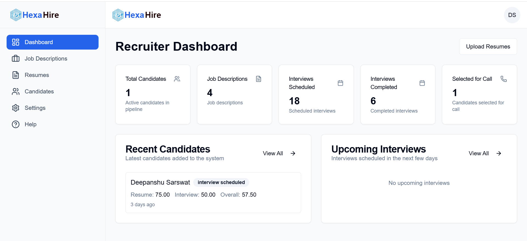527x241 pixels.
Task: Click the arrow next to Recent Candidates View All
Action: tap(293, 153)
